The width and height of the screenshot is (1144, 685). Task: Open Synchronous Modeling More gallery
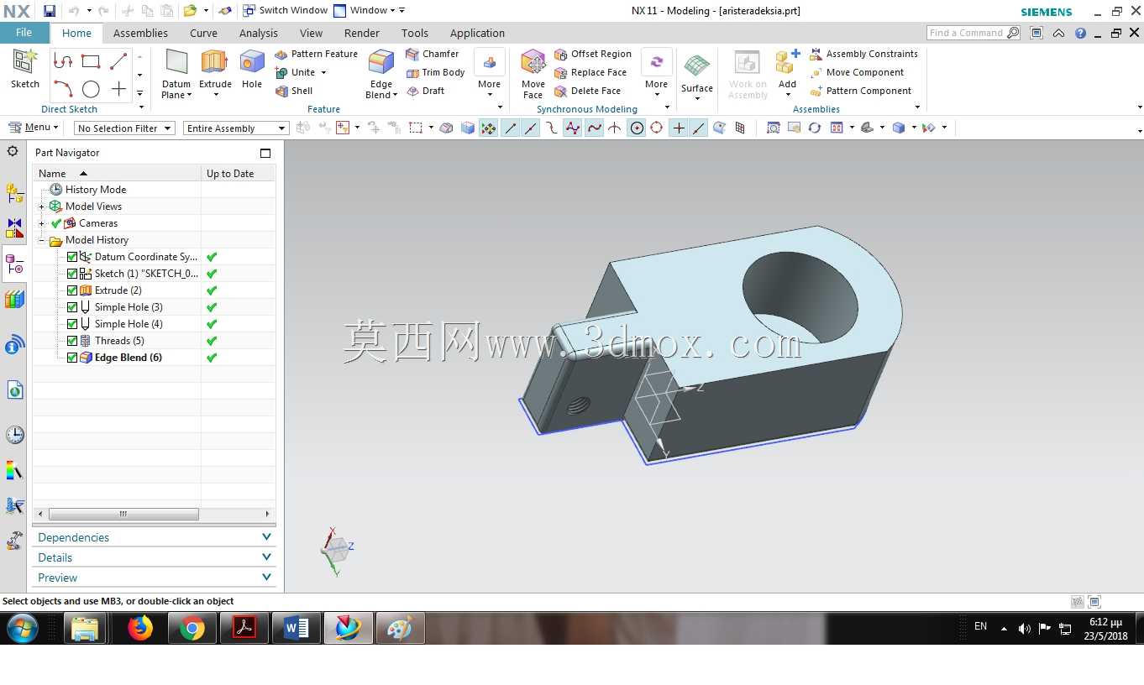pyautogui.click(x=656, y=74)
